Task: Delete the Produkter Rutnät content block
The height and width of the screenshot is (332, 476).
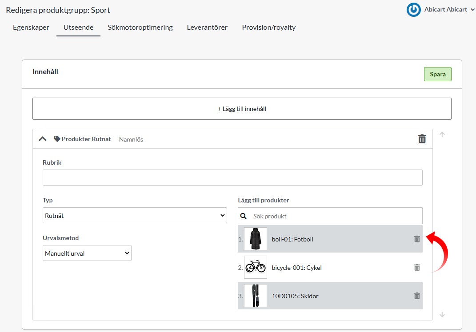Action: click(422, 139)
